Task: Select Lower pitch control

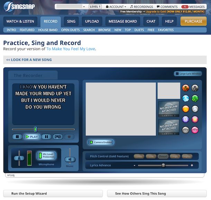Action: click(139, 156)
